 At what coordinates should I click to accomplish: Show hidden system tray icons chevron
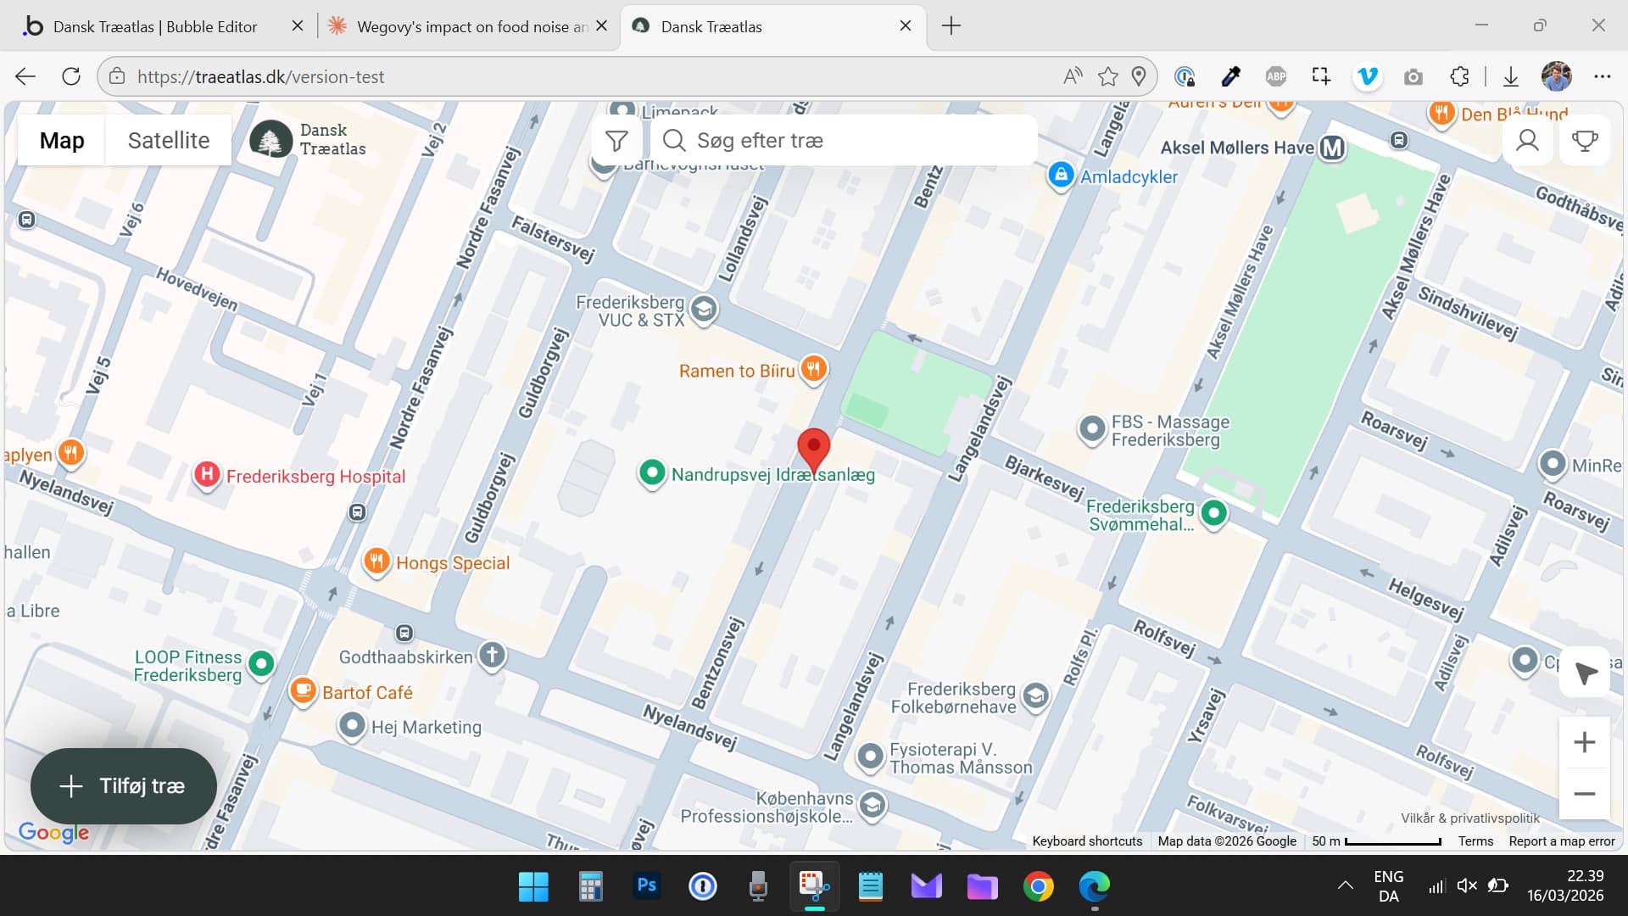(x=1345, y=885)
